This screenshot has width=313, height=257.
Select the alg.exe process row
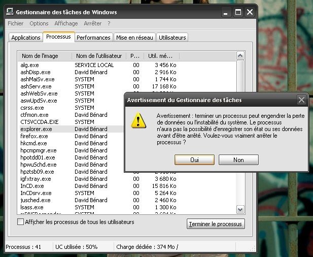(30, 65)
